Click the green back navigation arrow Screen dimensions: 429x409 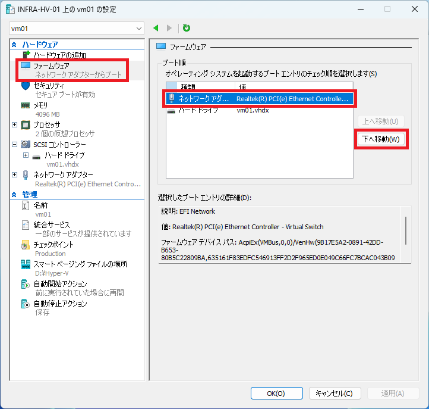156,28
